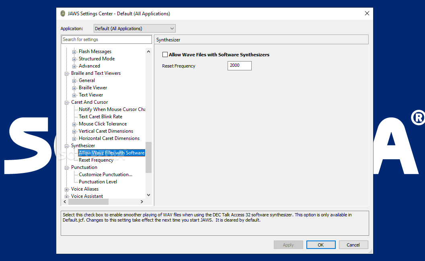The image size is (425, 261).
Task: Select Text Viewer tree item
Action: (91, 95)
